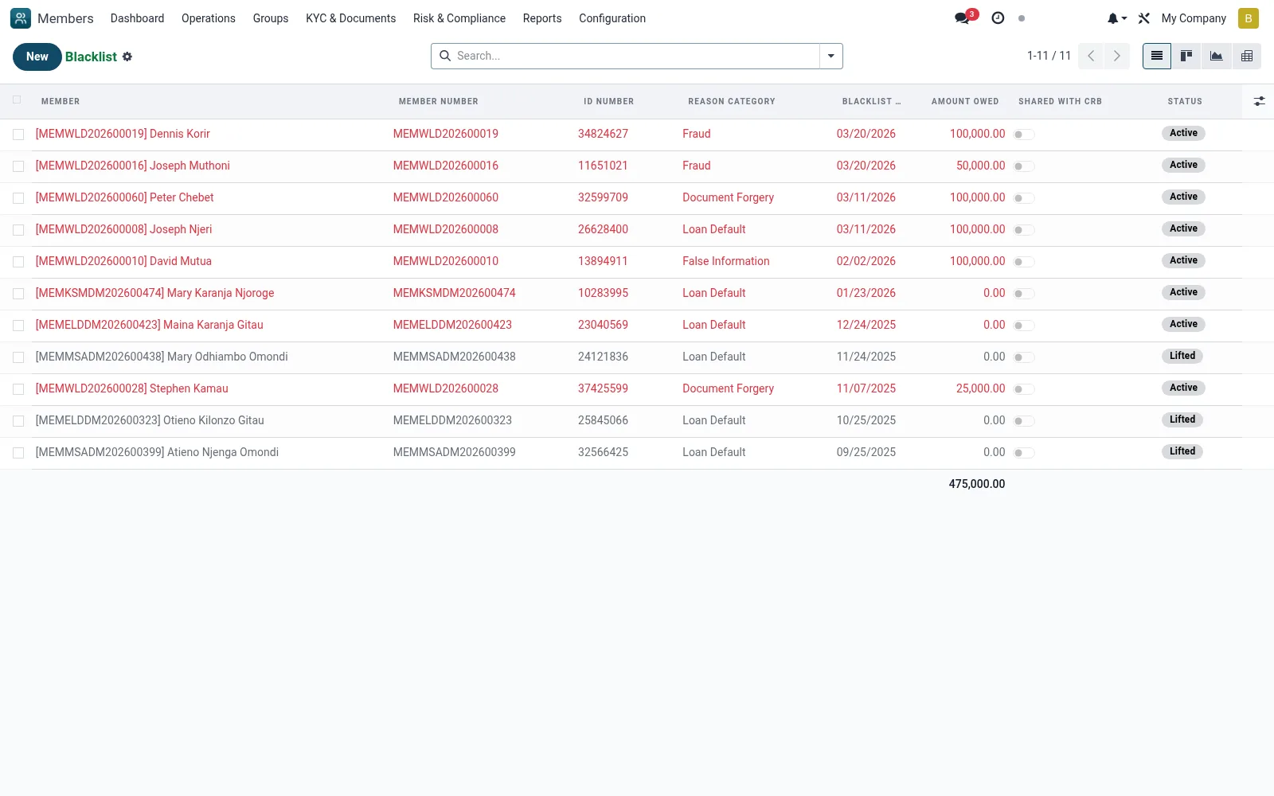1274x796 pixels.
Task: Sort by Member Number column header
Action: (x=439, y=101)
